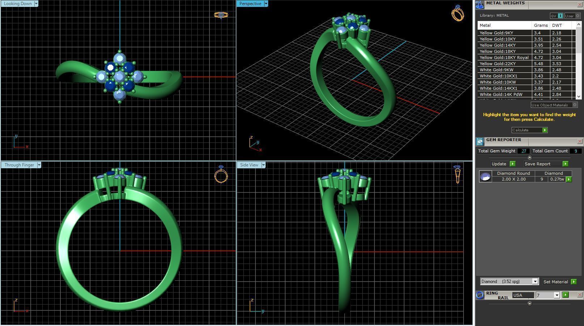Select the White Gold:14K PdW row

526,94
